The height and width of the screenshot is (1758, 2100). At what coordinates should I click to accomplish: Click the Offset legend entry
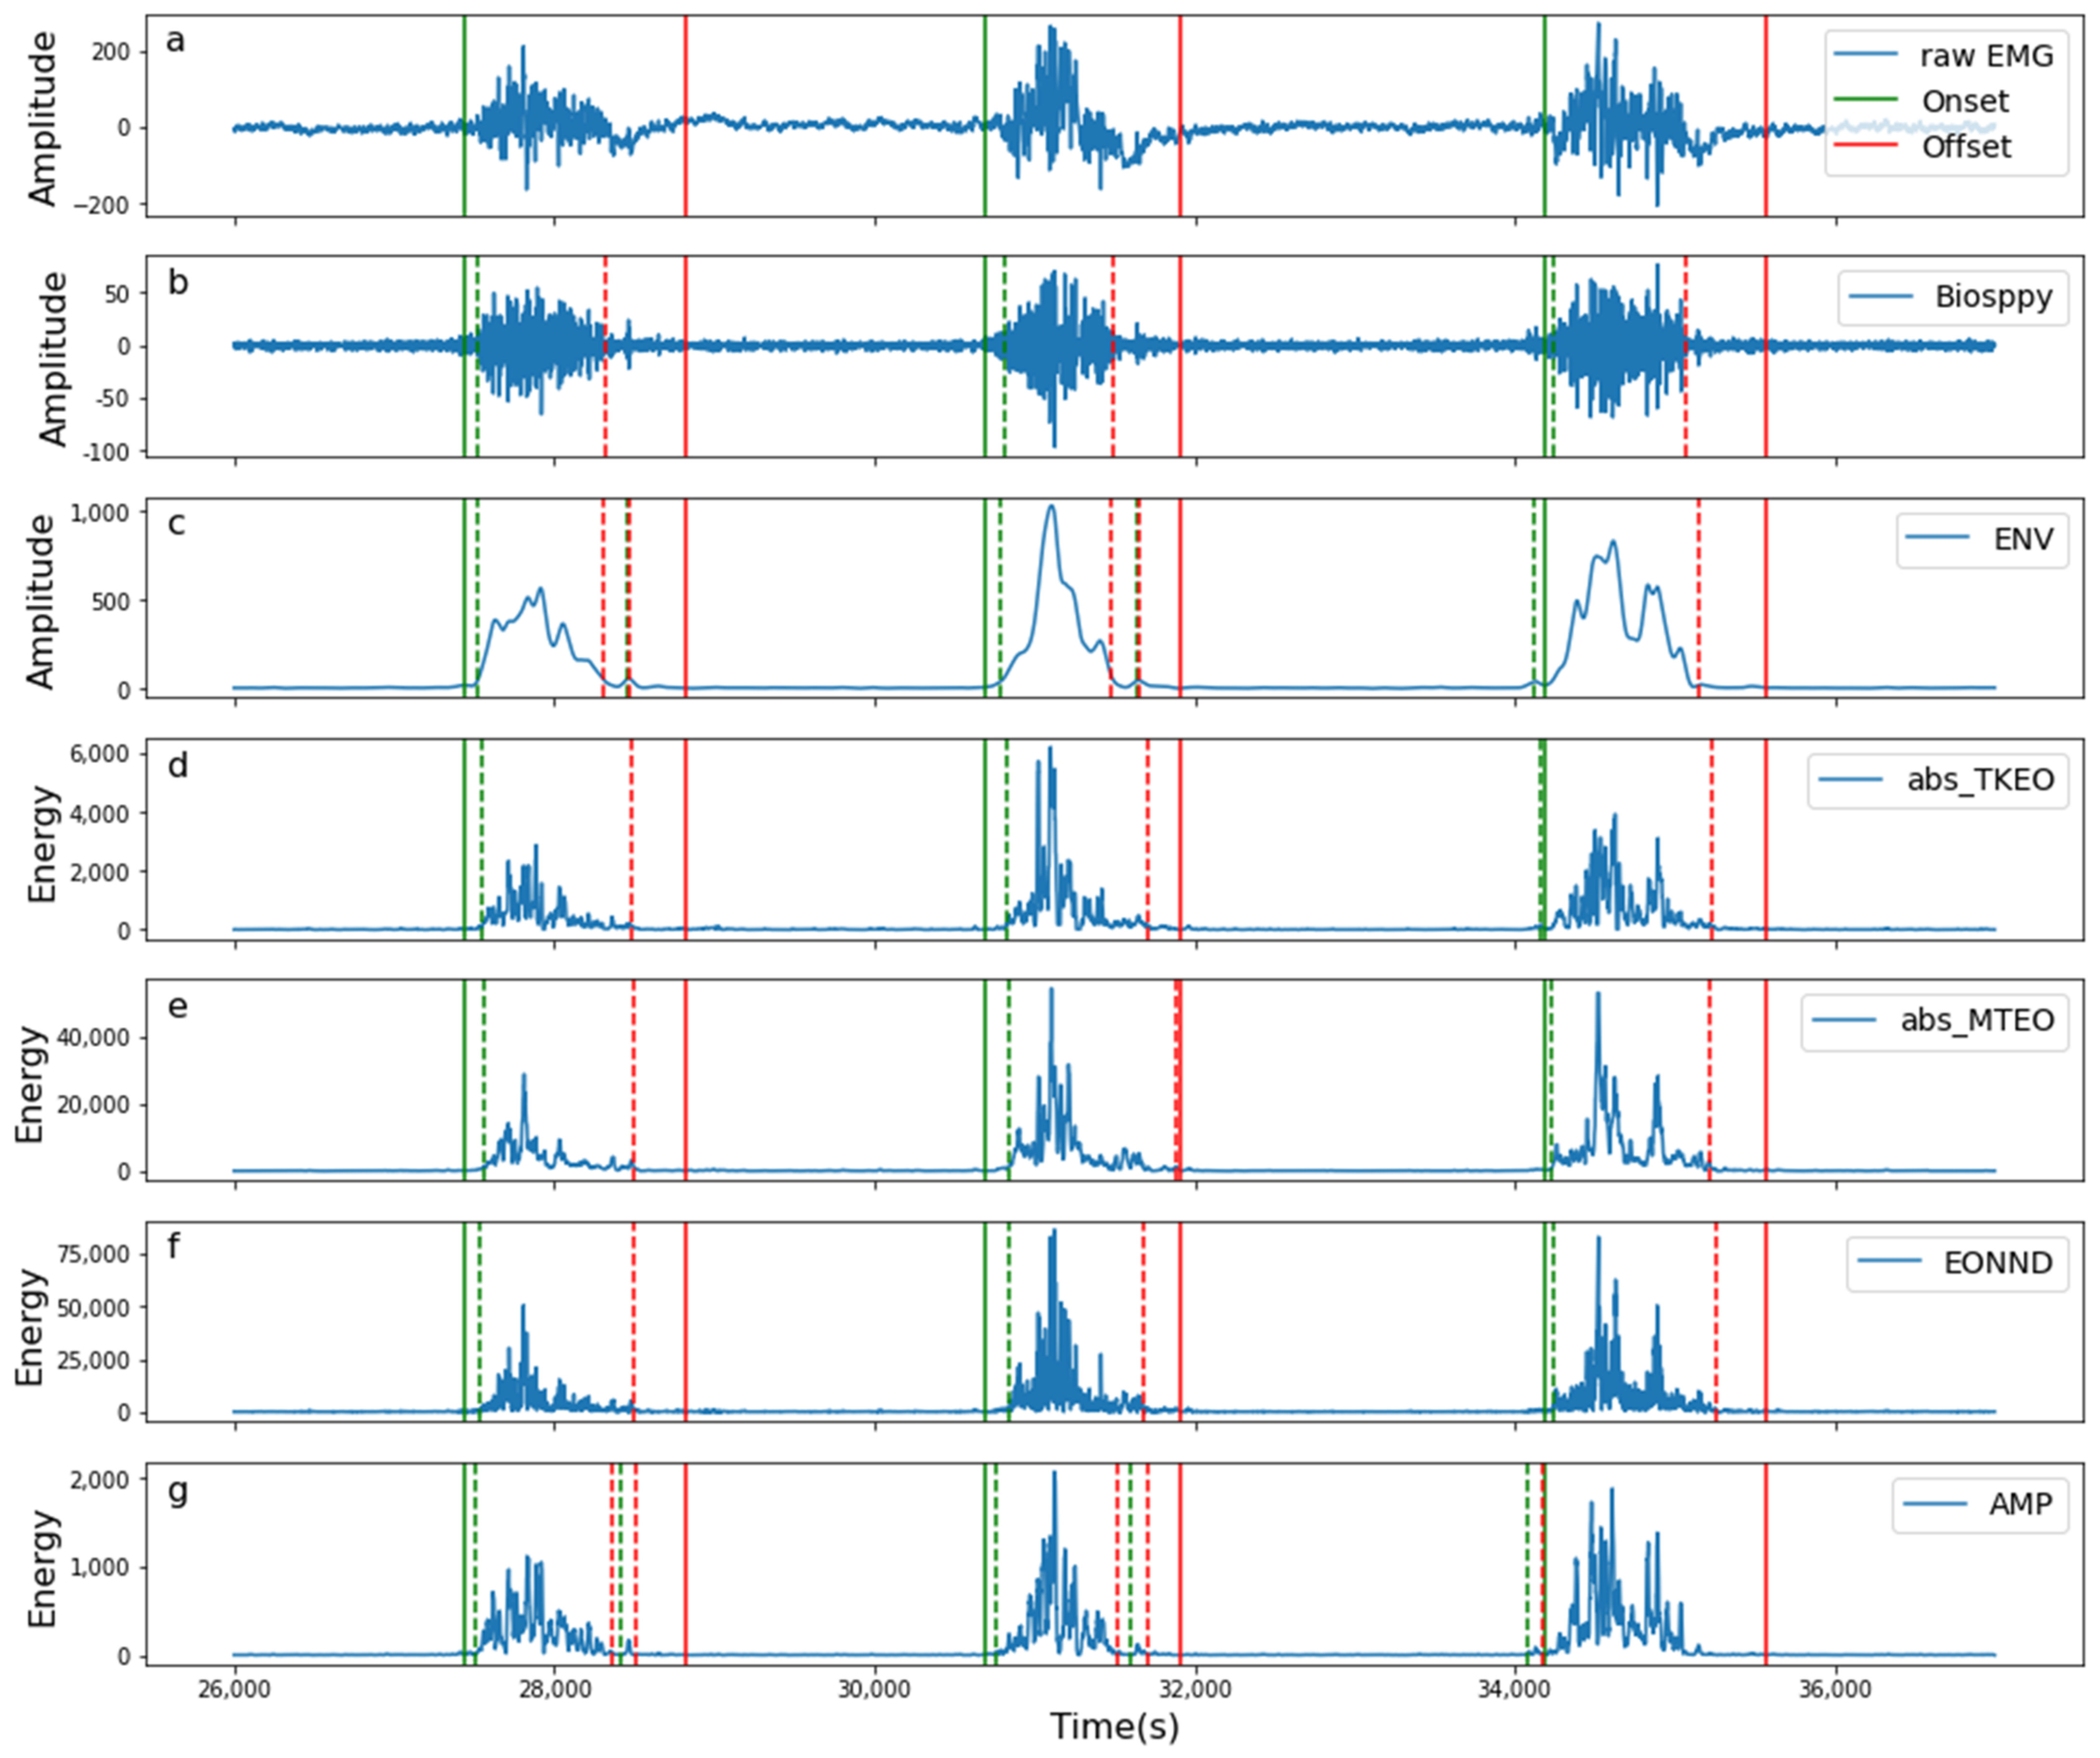(1966, 147)
